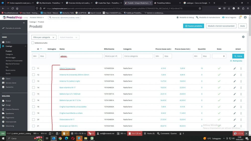Sort by Id column arrow

point(41,49)
